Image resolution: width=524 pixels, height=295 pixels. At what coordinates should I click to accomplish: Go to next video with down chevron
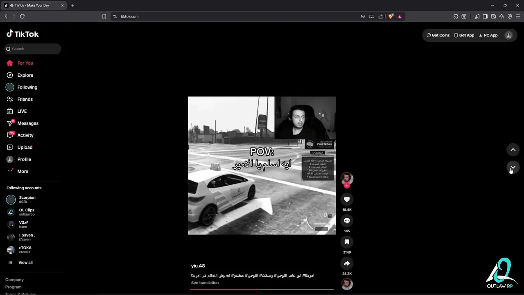pos(513,167)
